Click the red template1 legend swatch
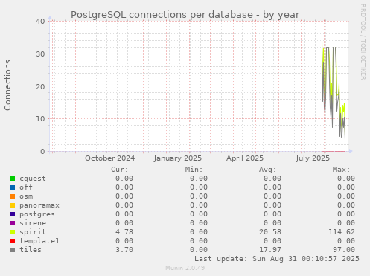The width and height of the screenshot is (370, 276). (x=13, y=241)
